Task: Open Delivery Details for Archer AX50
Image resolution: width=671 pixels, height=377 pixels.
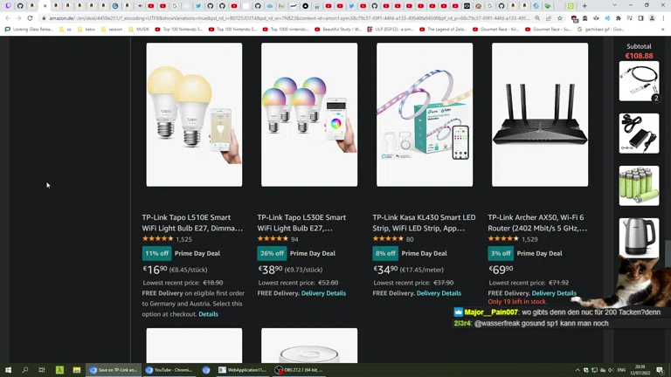Action: point(554,293)
